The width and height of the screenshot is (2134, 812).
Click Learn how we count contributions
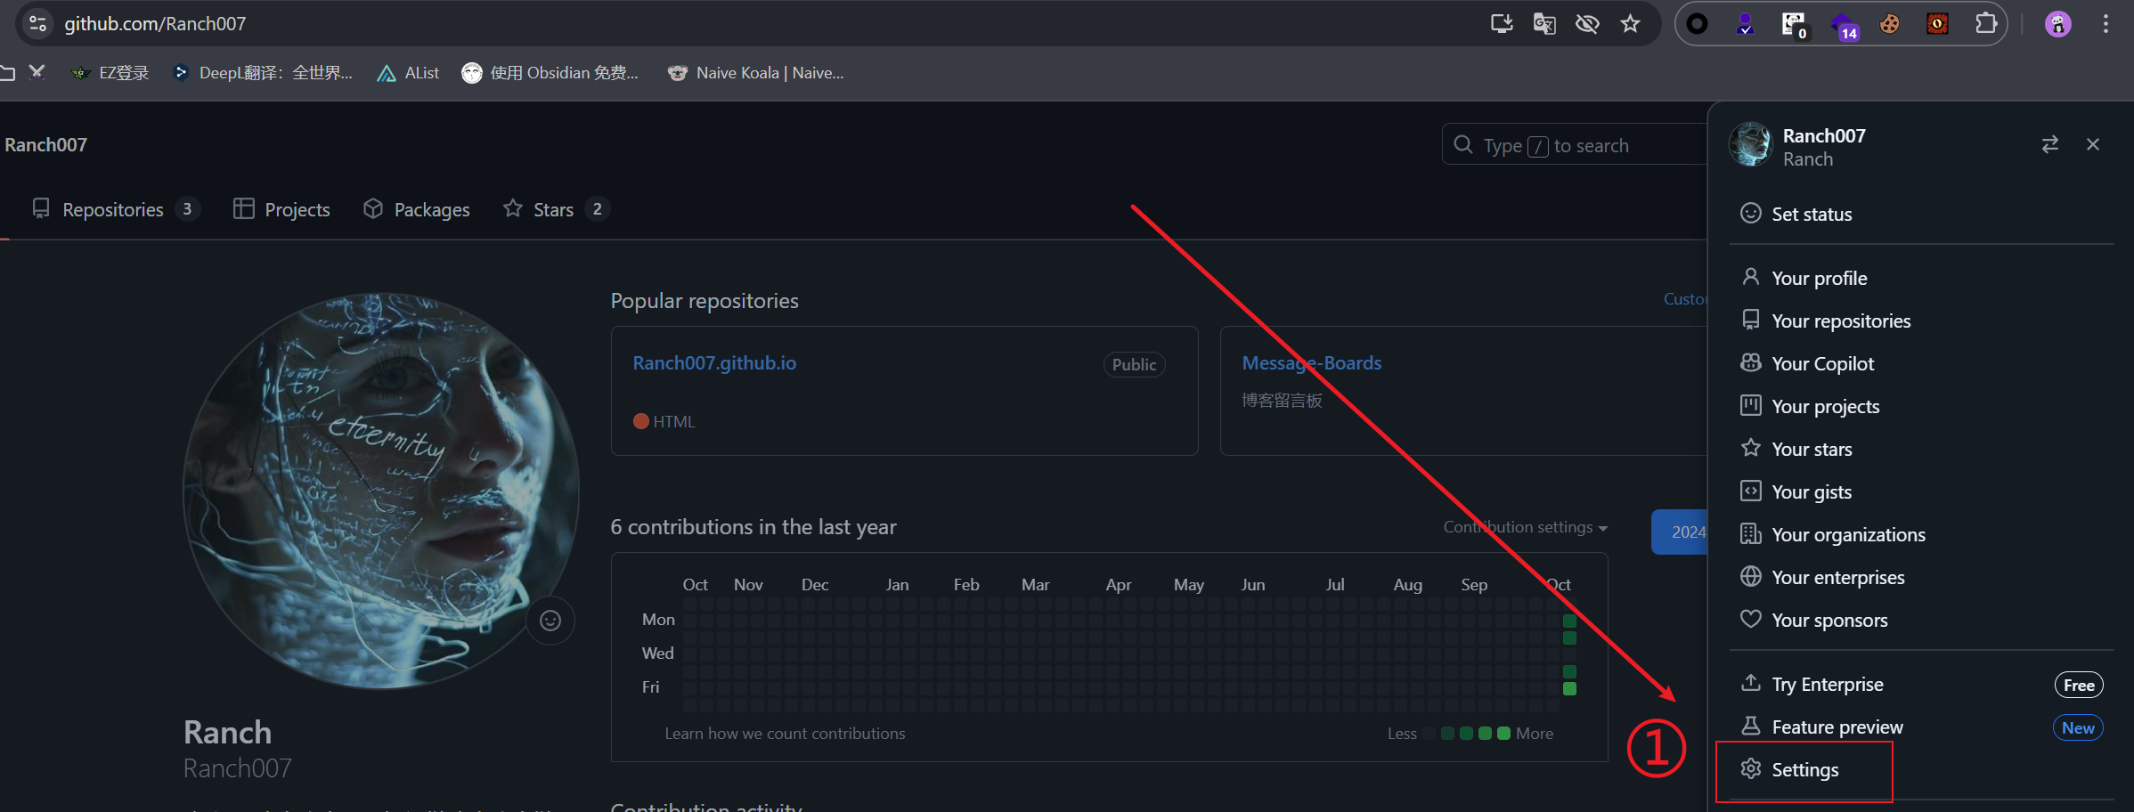[x=785, y=734]
